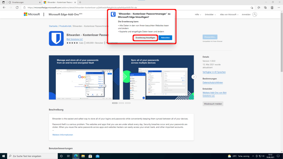Click Missbrauch melden button
The width and height of the screenshot is (283, 159).
(x=213, y=104)
